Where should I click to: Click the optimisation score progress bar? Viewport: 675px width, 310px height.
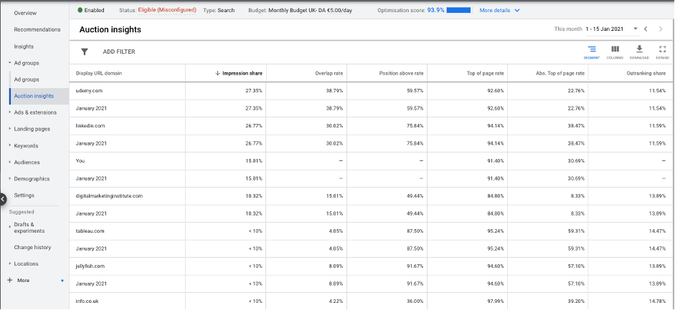[x=458, y=10]
